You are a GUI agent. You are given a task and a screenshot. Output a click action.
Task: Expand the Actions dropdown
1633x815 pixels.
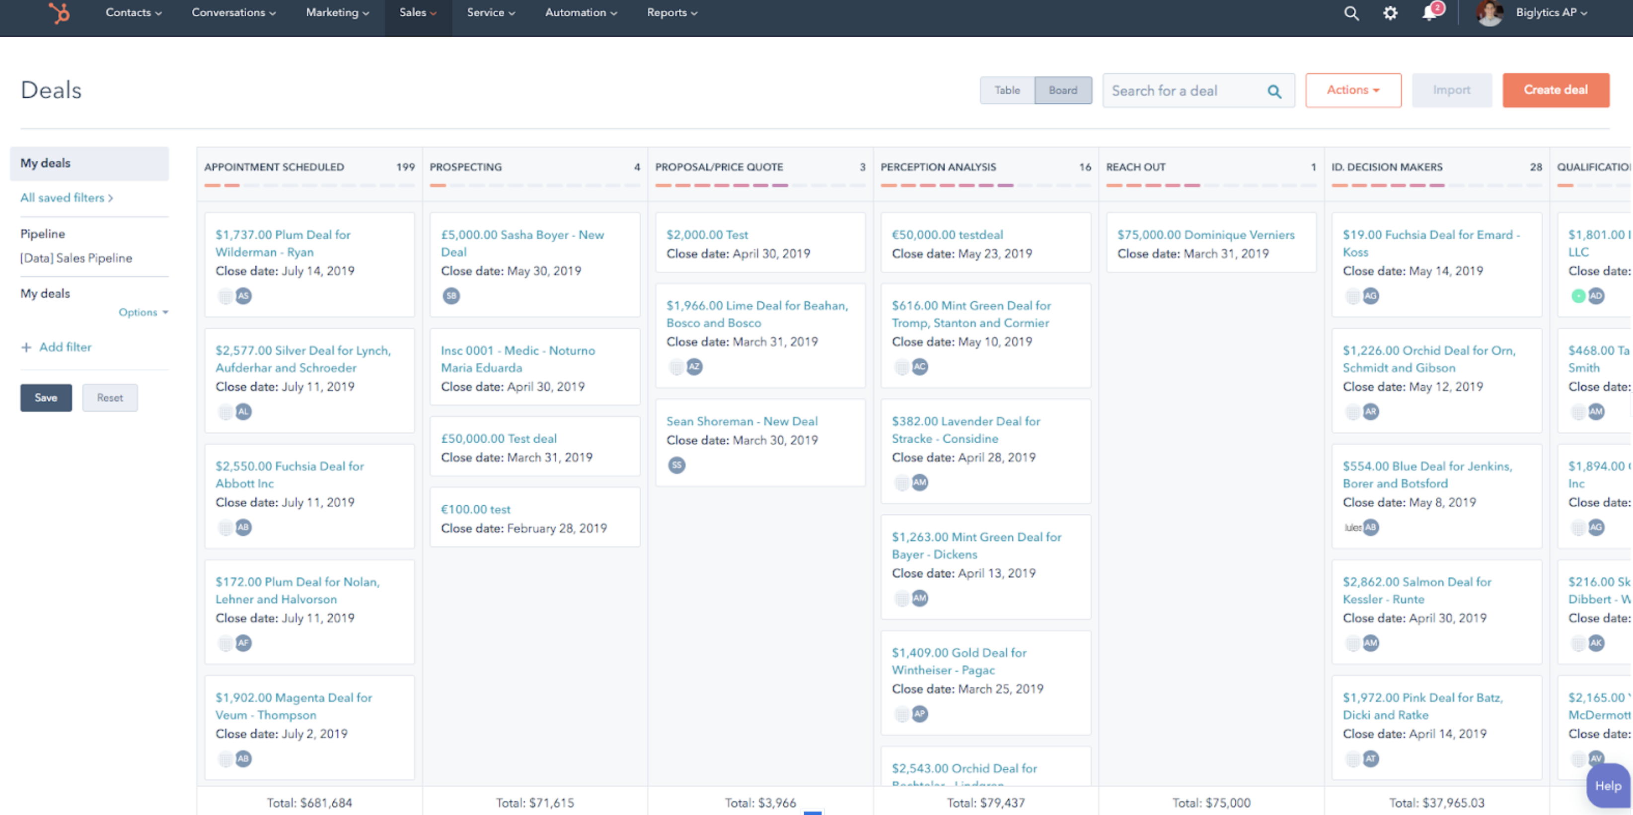pos(1353,90)
